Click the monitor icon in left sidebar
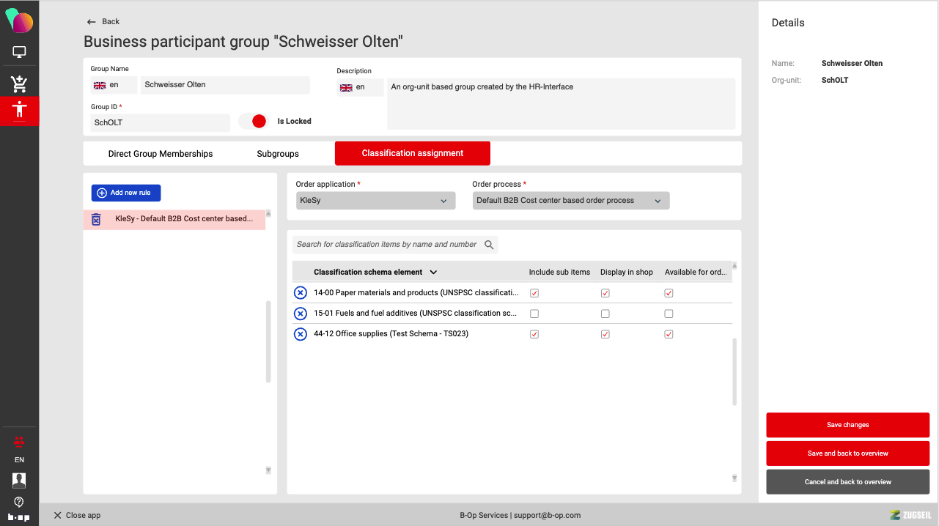 [19, 53]
